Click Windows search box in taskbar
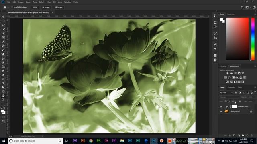The width and height of the screenshot is (257, 144). coord(35,141)
